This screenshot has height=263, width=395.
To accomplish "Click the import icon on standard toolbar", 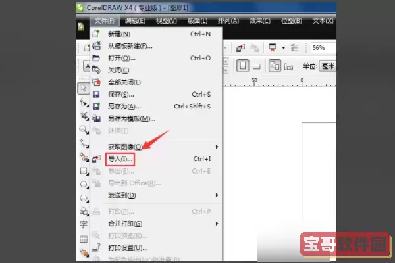I will (x=240, y=47).
